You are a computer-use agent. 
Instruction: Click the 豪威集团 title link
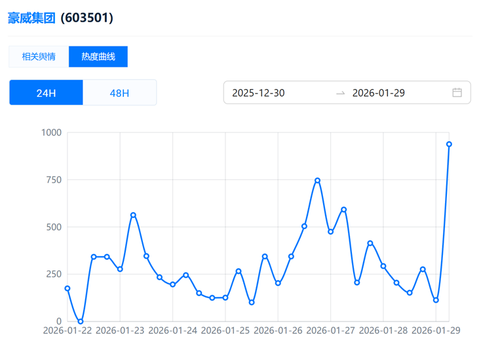coord(31,18)
